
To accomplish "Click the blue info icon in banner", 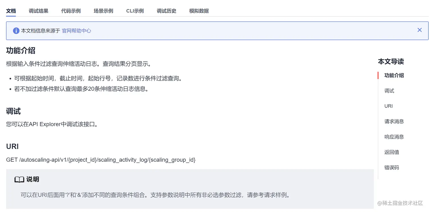I will tap(16, 31).
